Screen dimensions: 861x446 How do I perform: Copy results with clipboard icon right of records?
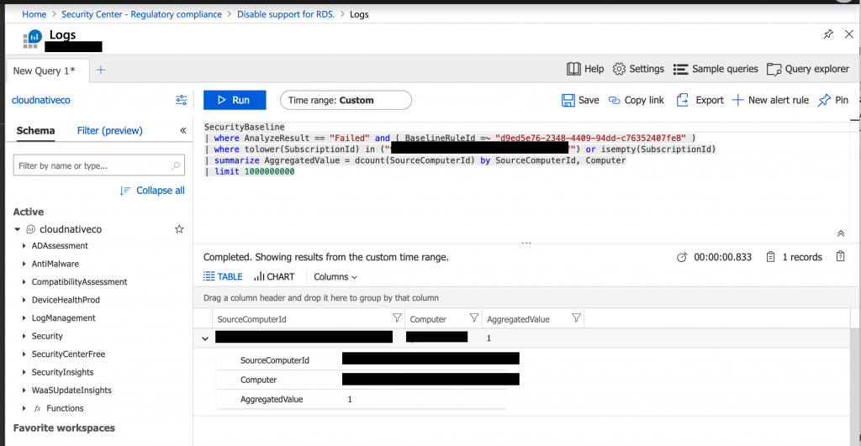tap(840, 256)
